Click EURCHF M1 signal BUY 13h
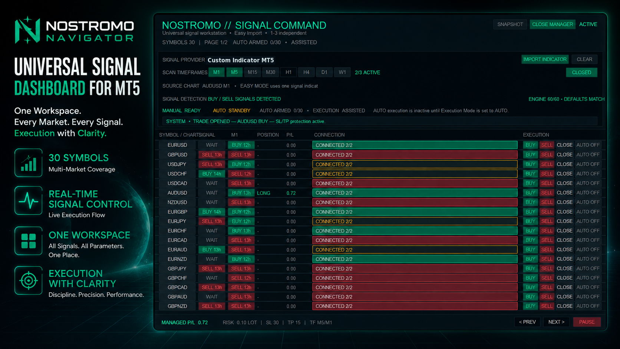620x349 pixels. tap(241, 231)
